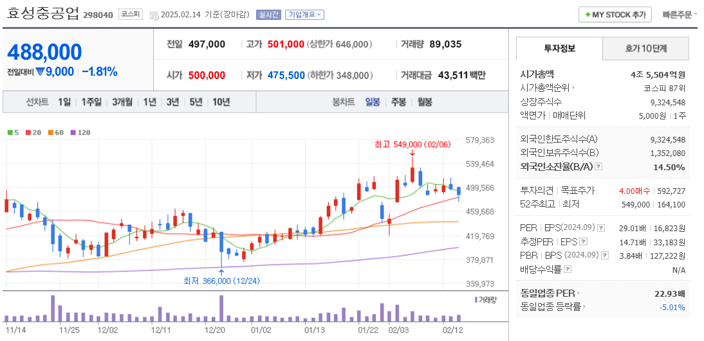Screen dimensions: 704x341
Task: Click the 효성중공업 stock name
Action: 43,14
